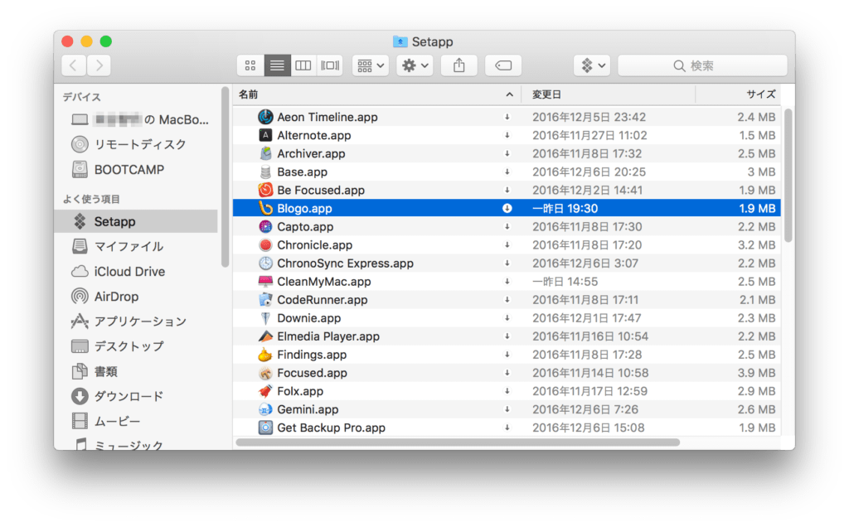The image size is (849, 527).
Task: Click the Gemini.app icon
Action: click(x=265, y=409)
